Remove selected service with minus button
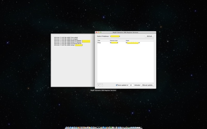The height and width of the screenshot is (129, 207). click(101, 85)
